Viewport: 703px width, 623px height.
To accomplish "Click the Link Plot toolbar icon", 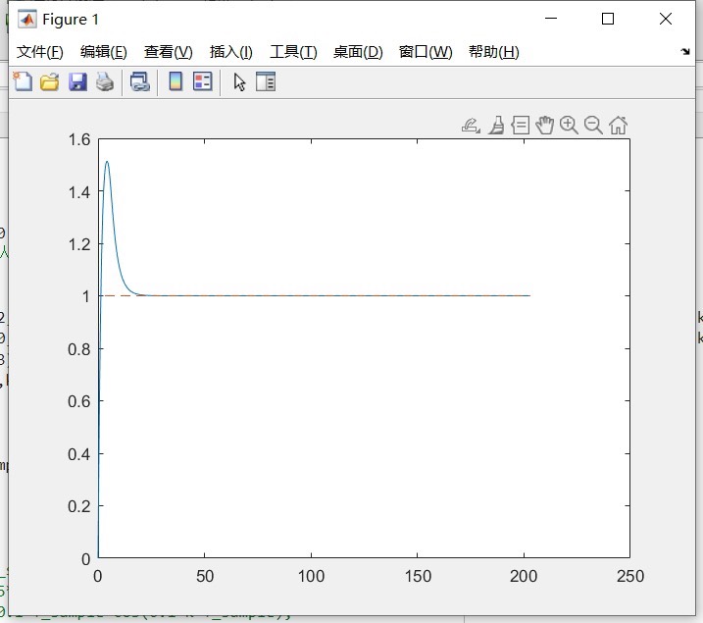I will pyautogui.click(x=140, y=82).
